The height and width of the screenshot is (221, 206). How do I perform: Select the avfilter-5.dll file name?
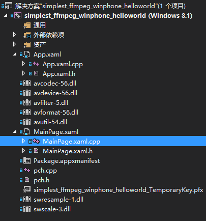point(51,103)
